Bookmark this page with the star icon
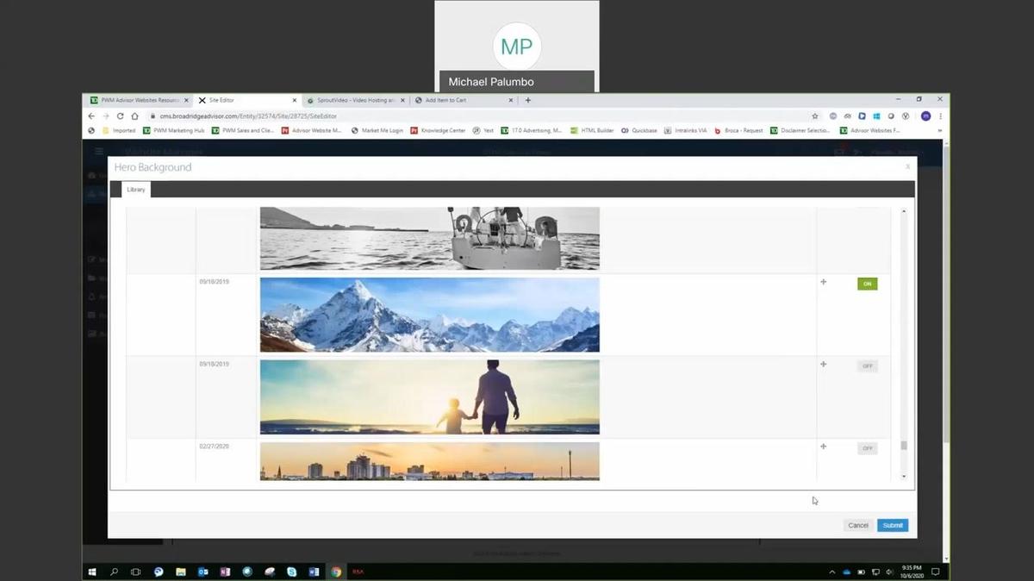The image size is (1034, 581). coord(814,116)
